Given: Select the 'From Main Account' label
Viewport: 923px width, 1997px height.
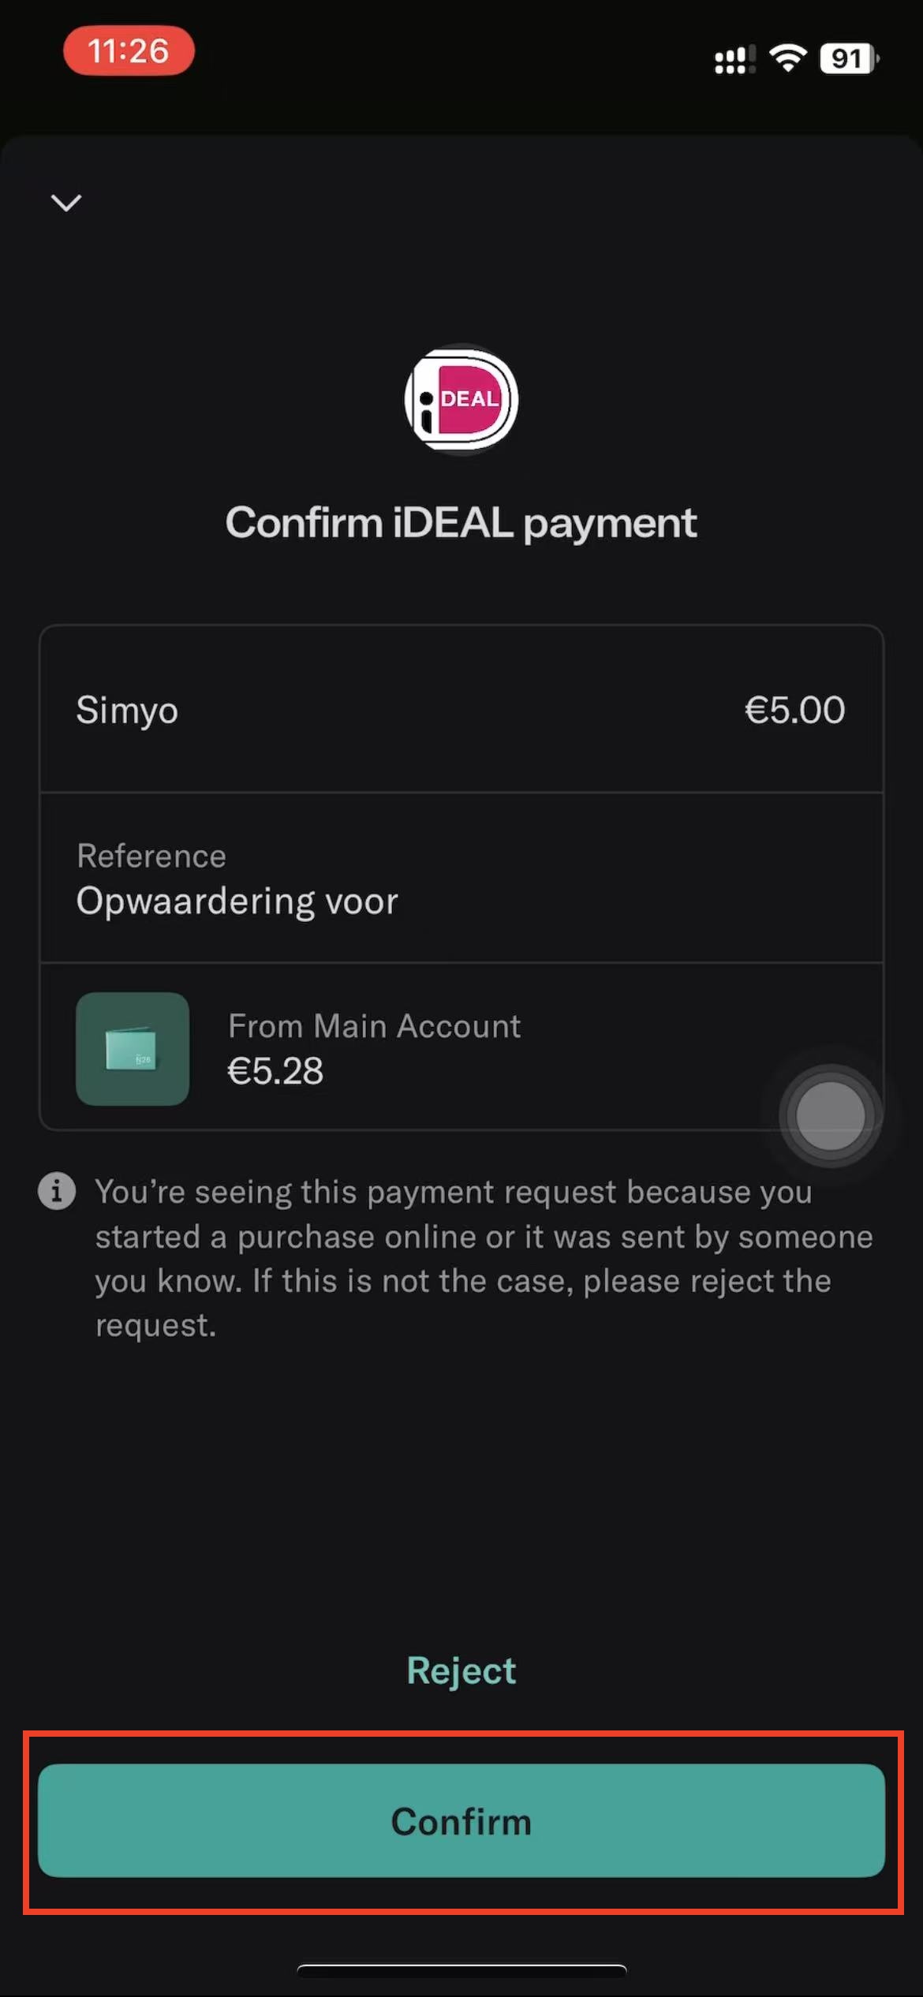Looking at the screenshot, I should pyautogui.click(x=374, y=1026).
